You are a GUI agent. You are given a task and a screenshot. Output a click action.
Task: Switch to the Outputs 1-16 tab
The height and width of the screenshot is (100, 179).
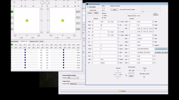[24, 41]
